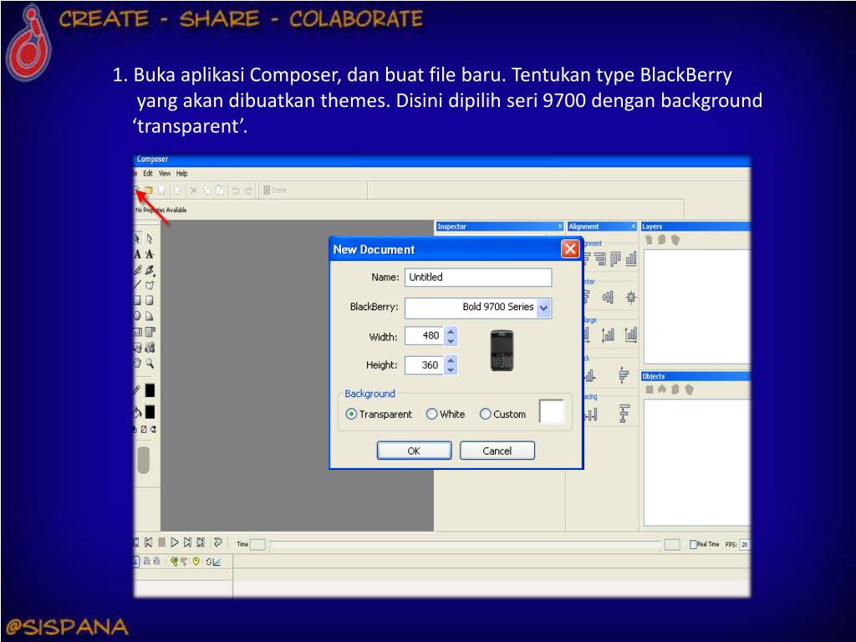
Task: Confirm the New Document with OK
Action: (x=415, y=451)
